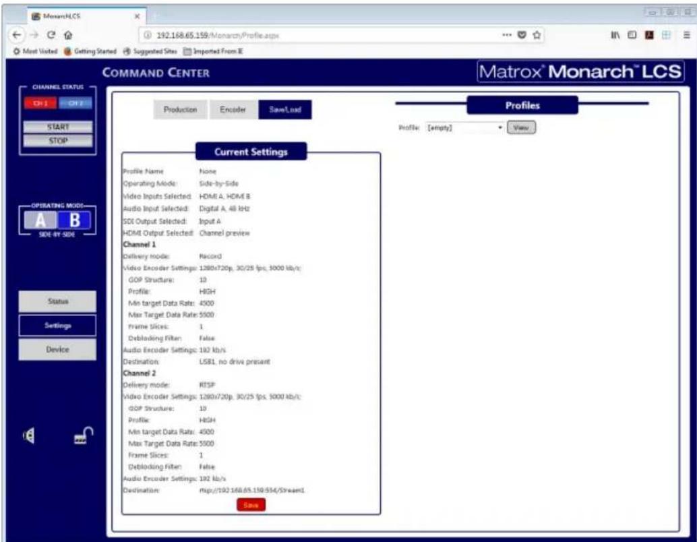This screenshot has width=697, height=542.
Task: Click the padlock lock icon in sidebar
Action: 84,435
